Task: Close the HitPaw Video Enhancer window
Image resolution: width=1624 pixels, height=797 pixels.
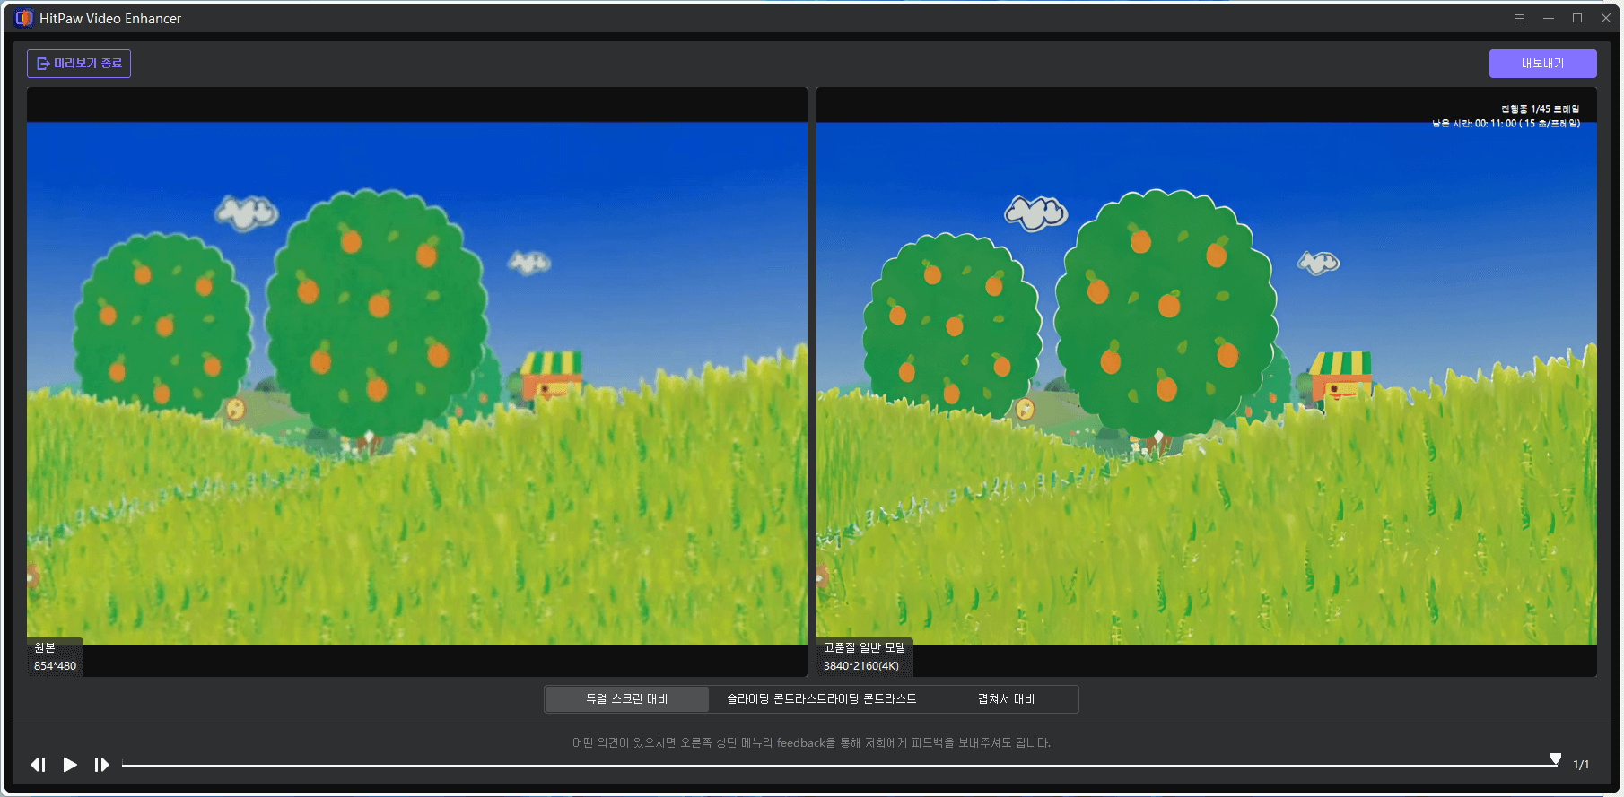Action: (x=1606, y=18)
